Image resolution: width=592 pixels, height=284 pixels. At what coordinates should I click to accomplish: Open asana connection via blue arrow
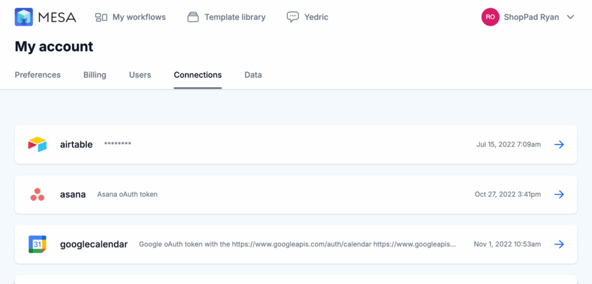[x=559, y=195]
